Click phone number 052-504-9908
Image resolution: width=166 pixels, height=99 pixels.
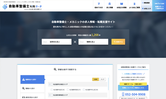point(135,94)
